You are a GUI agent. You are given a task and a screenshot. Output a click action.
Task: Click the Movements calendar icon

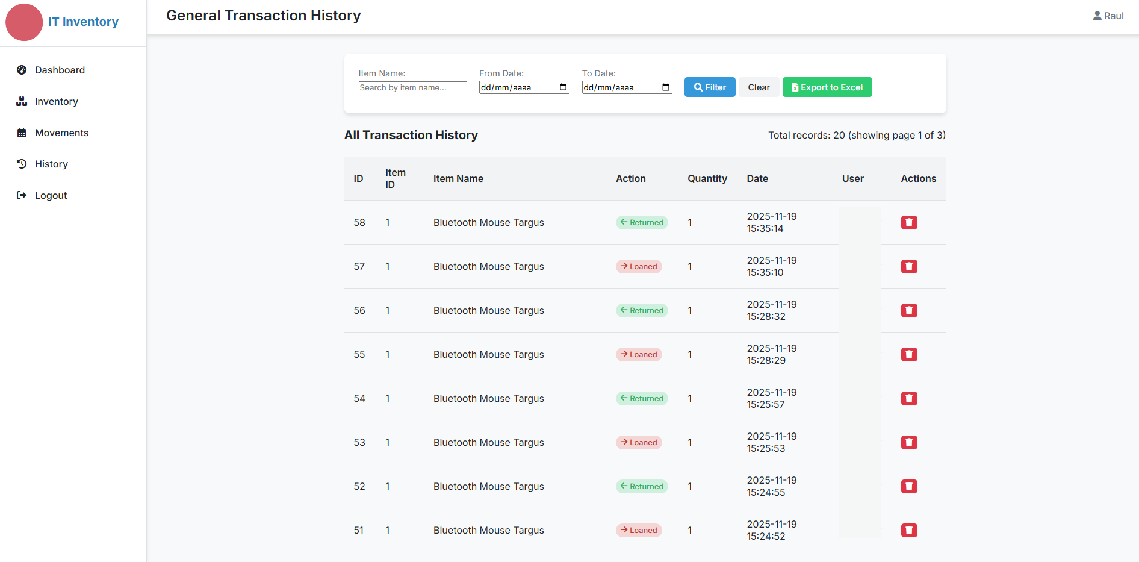click(x=22, y=133)
